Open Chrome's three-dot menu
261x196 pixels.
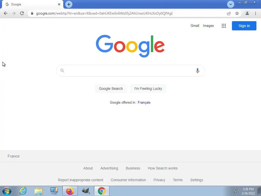coord(255,13)
